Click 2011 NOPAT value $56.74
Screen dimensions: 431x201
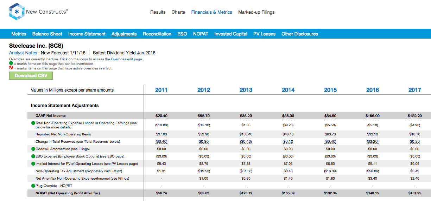click(161, 193)
